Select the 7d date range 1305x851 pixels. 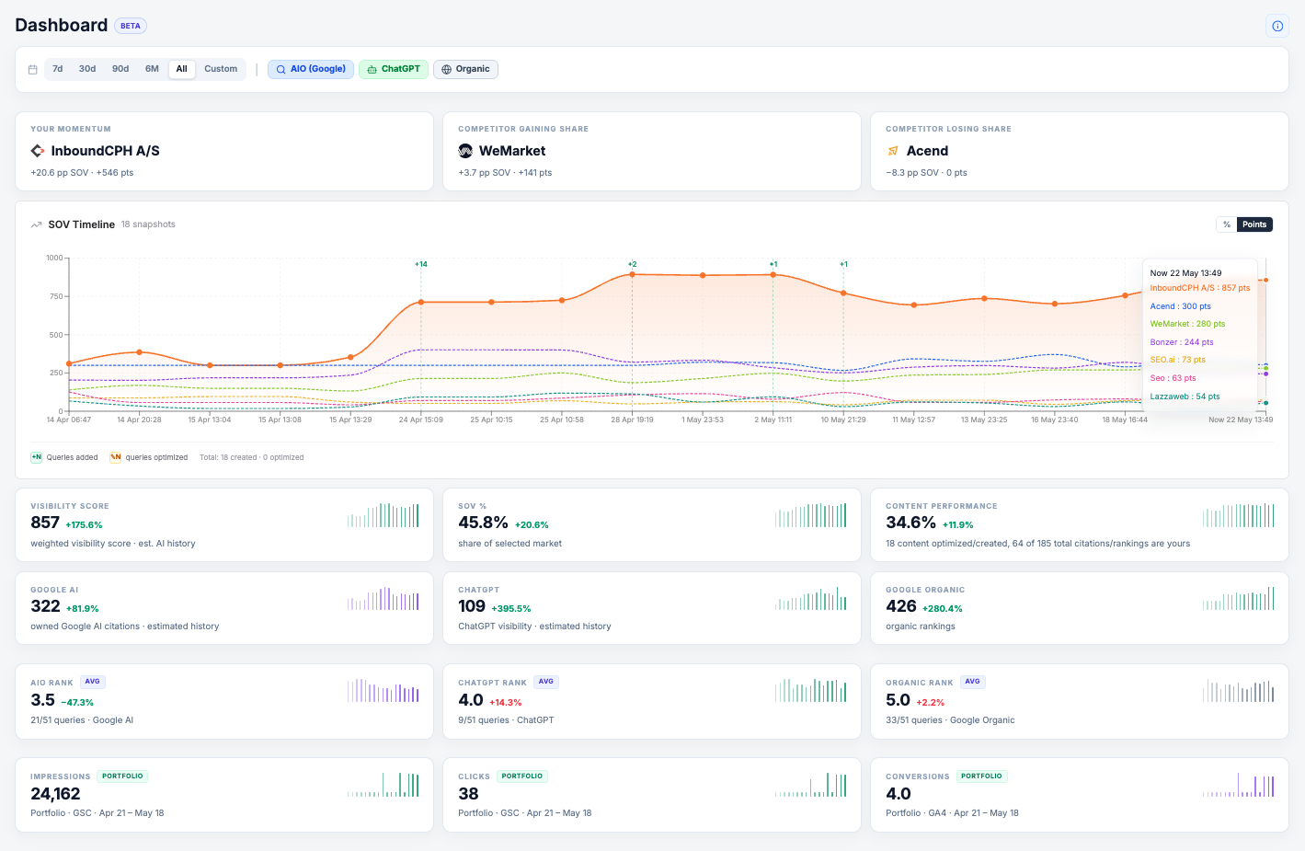pyautogui.click(x=58, y=69)
